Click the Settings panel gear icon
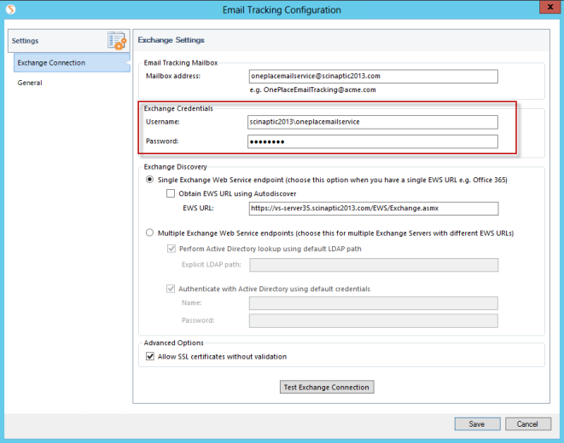 pyautogui.click(x=116, y=40)
